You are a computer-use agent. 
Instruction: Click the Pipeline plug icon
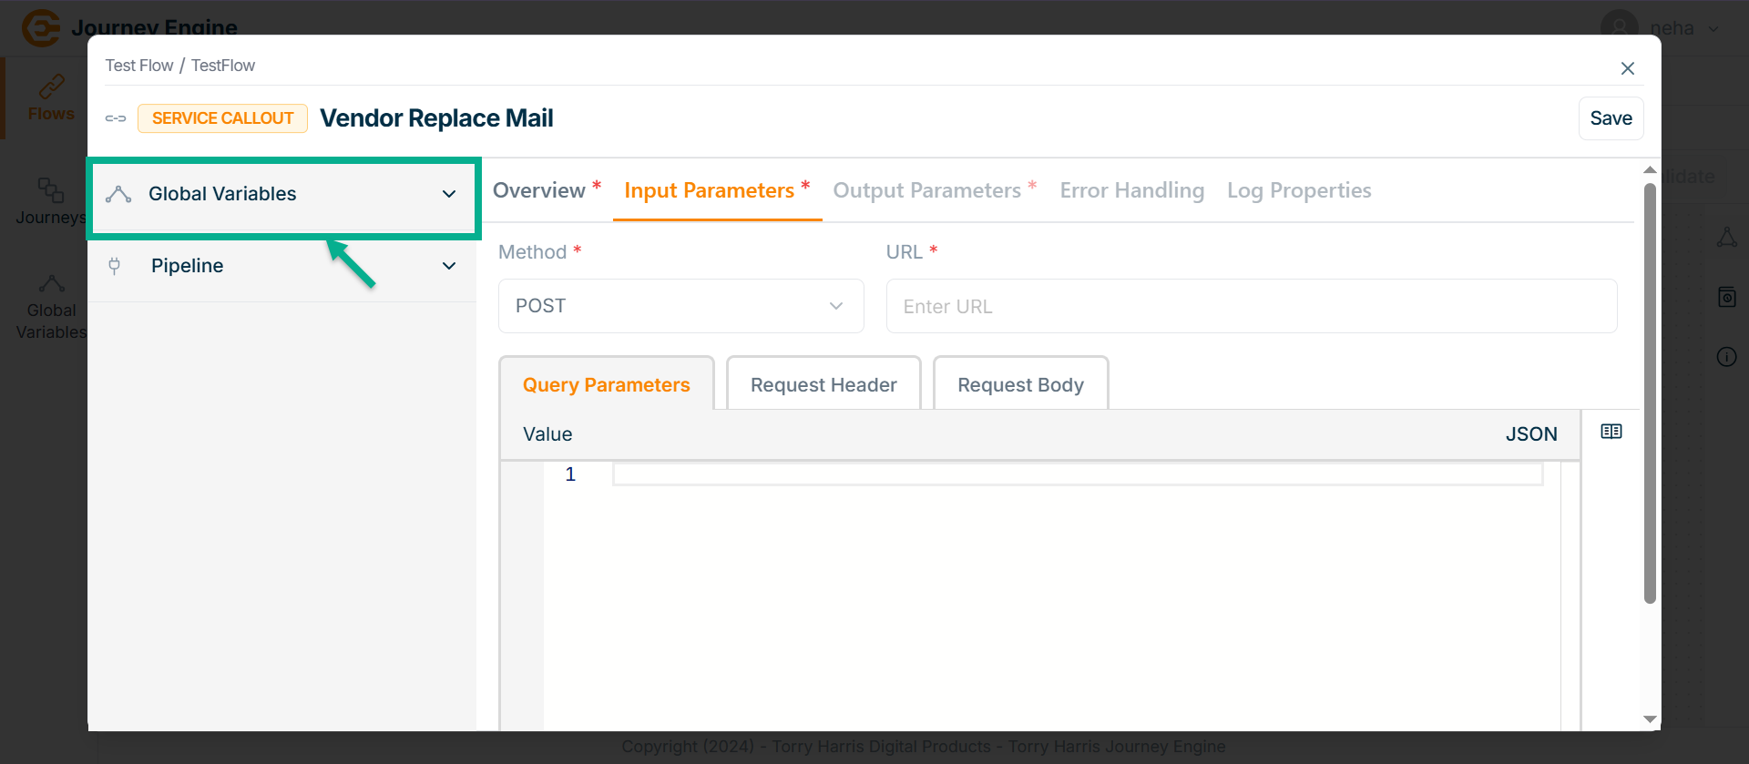pos(115,266)
